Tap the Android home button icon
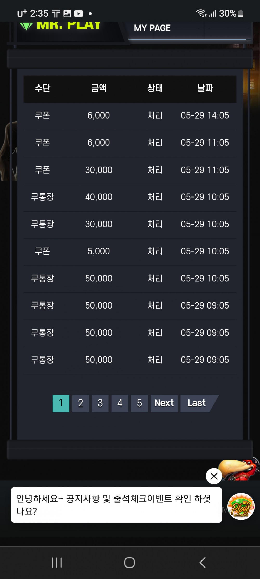 (129, 563)
